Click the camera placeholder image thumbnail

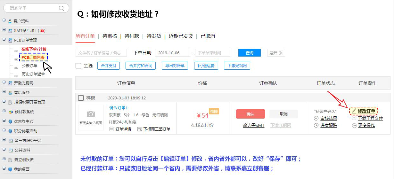91,117
